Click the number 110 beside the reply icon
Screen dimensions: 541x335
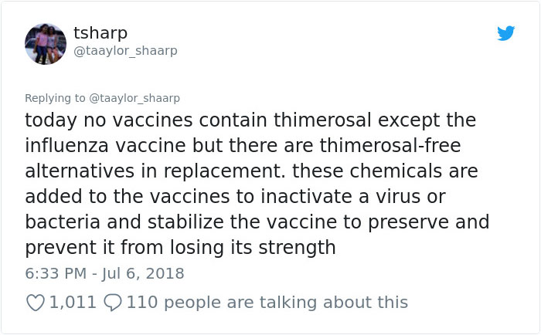point(142,302)
